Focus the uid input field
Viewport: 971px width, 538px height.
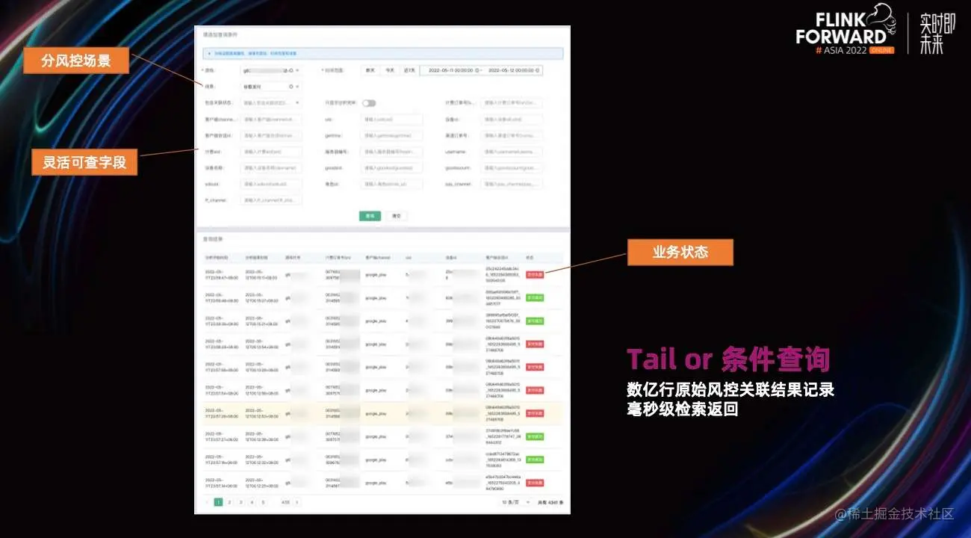click(x=391, y=120)
